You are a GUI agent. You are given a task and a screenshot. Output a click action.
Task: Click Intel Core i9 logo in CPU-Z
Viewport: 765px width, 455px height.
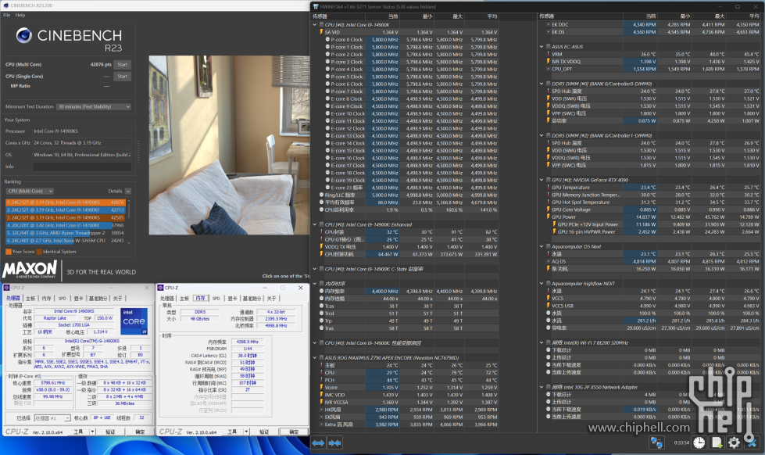pyautogui.click(x=134, y=321)
